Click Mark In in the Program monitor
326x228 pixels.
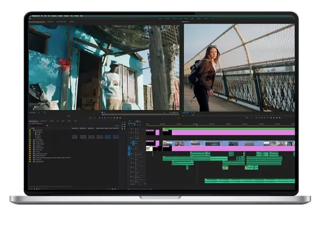(x=250, y=117)
